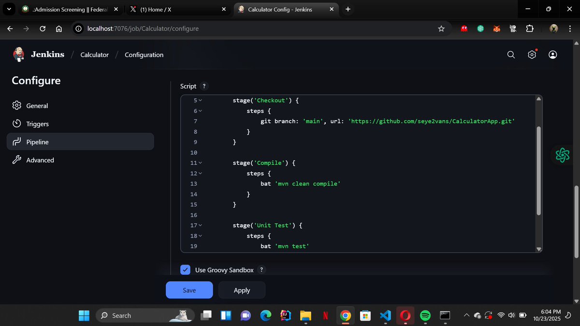Click the crossed-out striped extension icon
The width and height of the screenshot is (580, 326).
[x=513, y=28]
